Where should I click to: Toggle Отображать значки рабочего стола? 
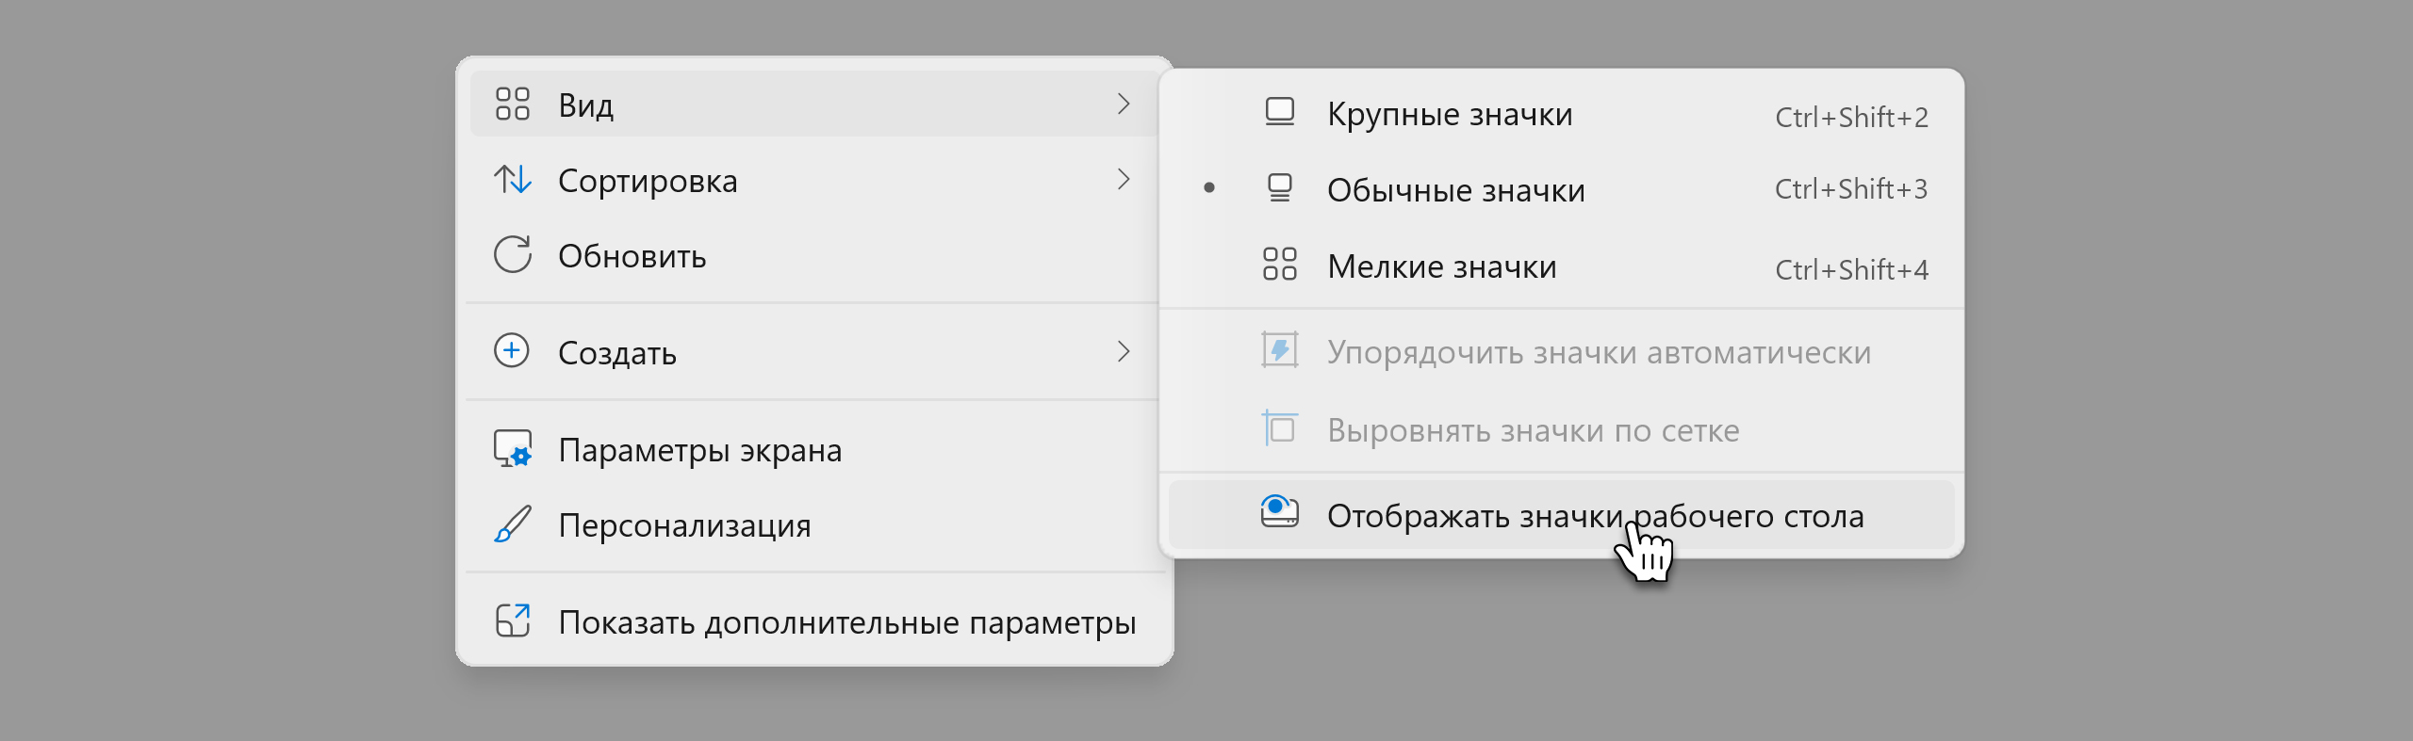point(1562,515)
